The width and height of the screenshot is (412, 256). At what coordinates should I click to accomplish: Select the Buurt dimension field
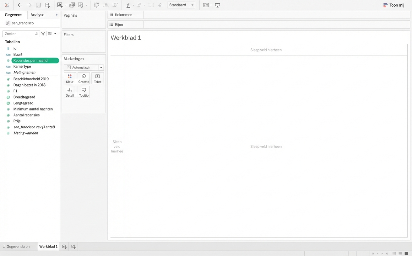pos(18,55)
